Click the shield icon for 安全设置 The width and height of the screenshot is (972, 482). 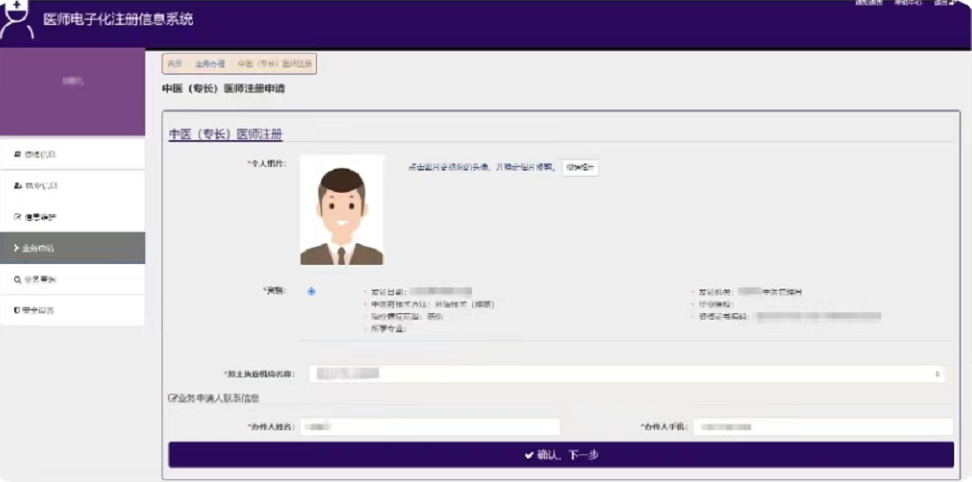[x=17, y=311]
